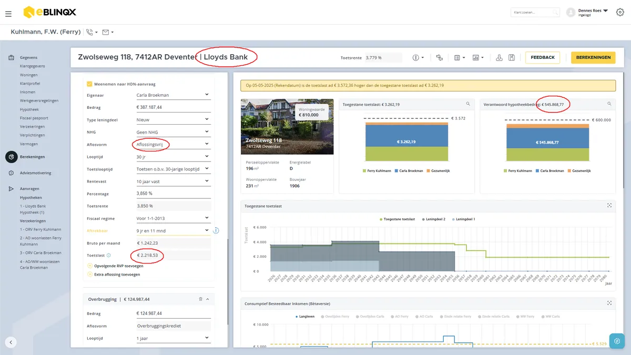Open the Rentevast dropdown
The image size is (631, 355).
(x=173, y=181)
